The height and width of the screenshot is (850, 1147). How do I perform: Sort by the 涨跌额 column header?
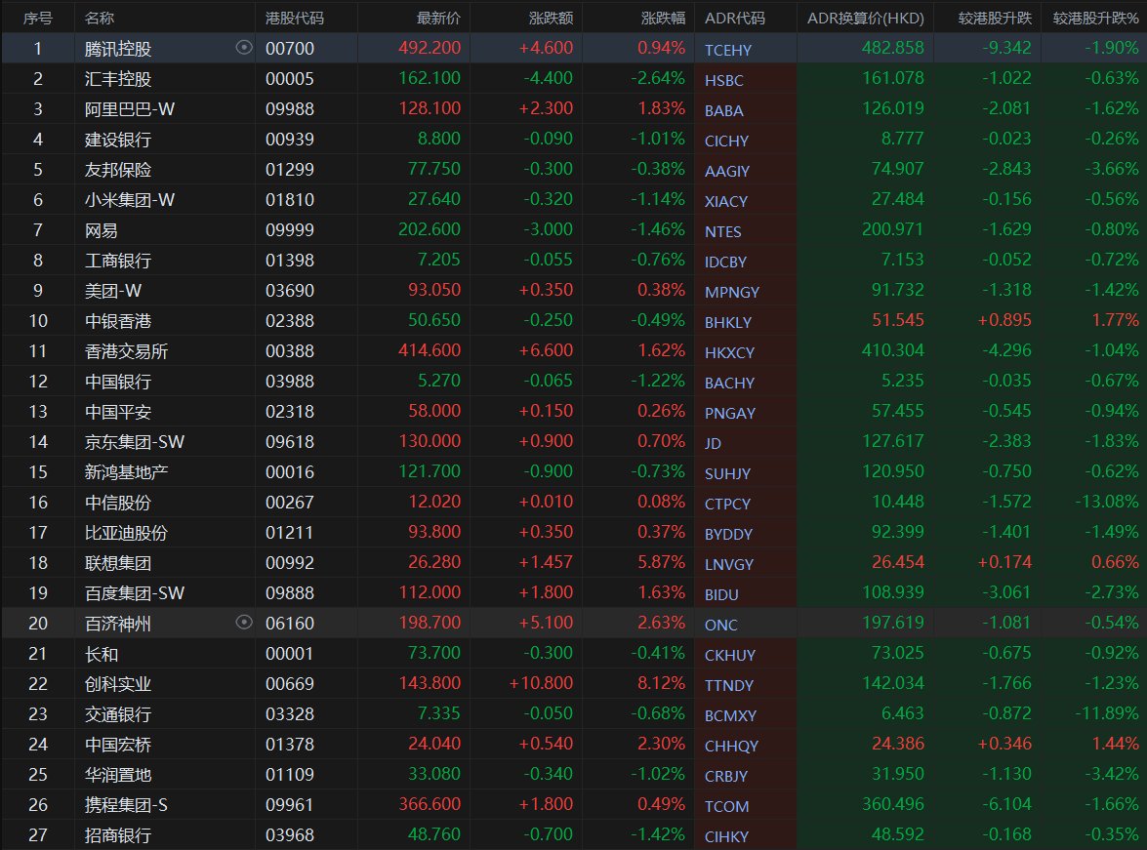click(551, 18)
